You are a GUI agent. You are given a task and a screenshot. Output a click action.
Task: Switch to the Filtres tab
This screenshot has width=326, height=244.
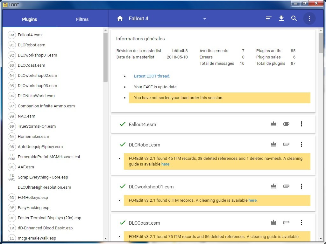tap(82, 19)
